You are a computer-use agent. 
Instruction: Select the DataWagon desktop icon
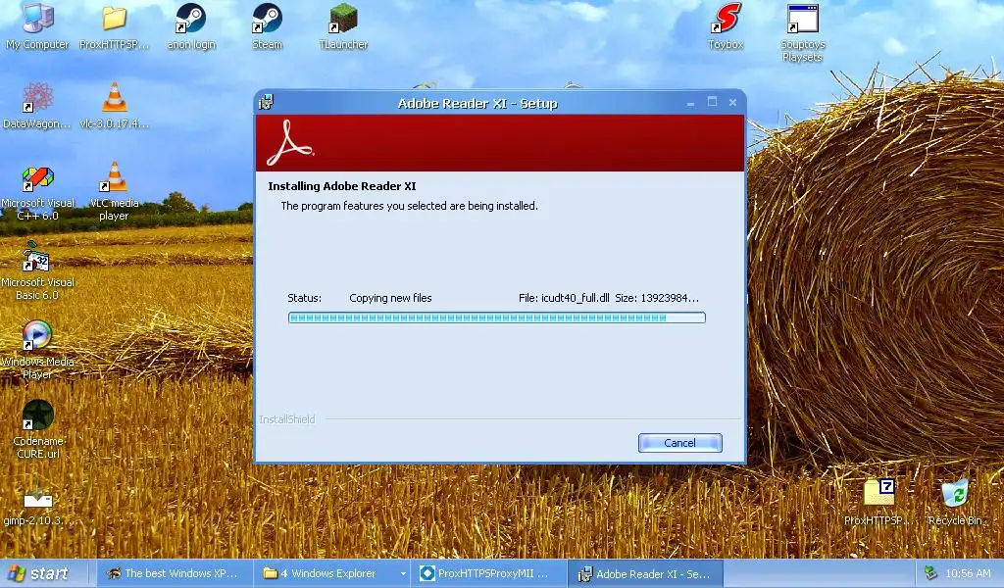[37, 106]
